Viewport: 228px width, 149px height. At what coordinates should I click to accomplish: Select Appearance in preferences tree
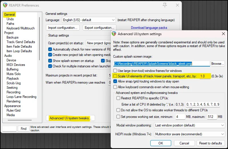[12, 106]
